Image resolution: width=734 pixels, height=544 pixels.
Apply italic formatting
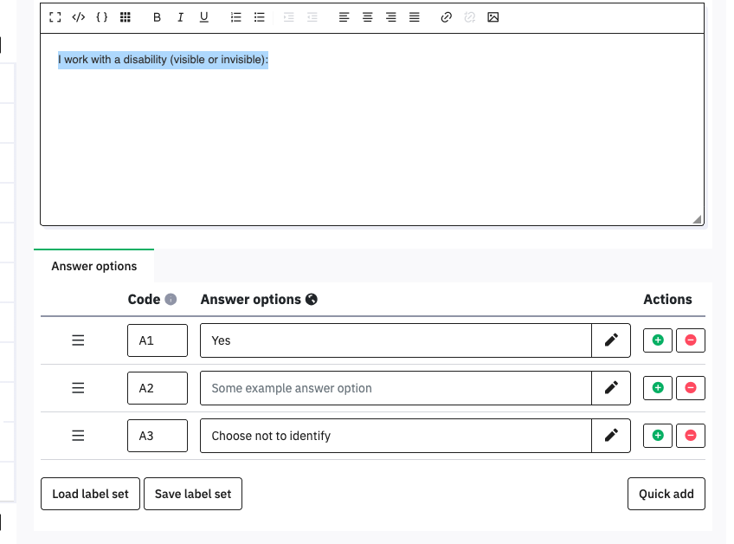click(180, 17)
